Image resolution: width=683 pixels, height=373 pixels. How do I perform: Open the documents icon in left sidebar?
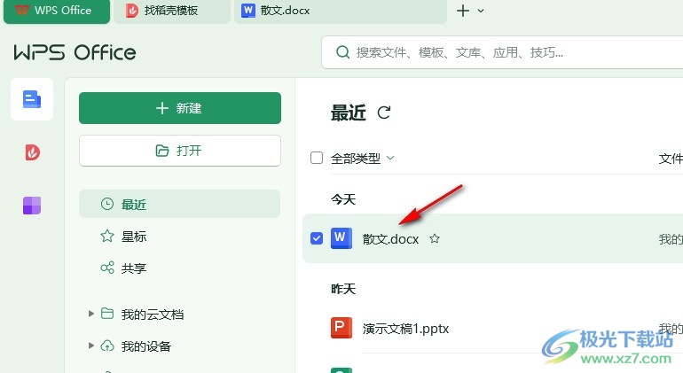point(32,99)
